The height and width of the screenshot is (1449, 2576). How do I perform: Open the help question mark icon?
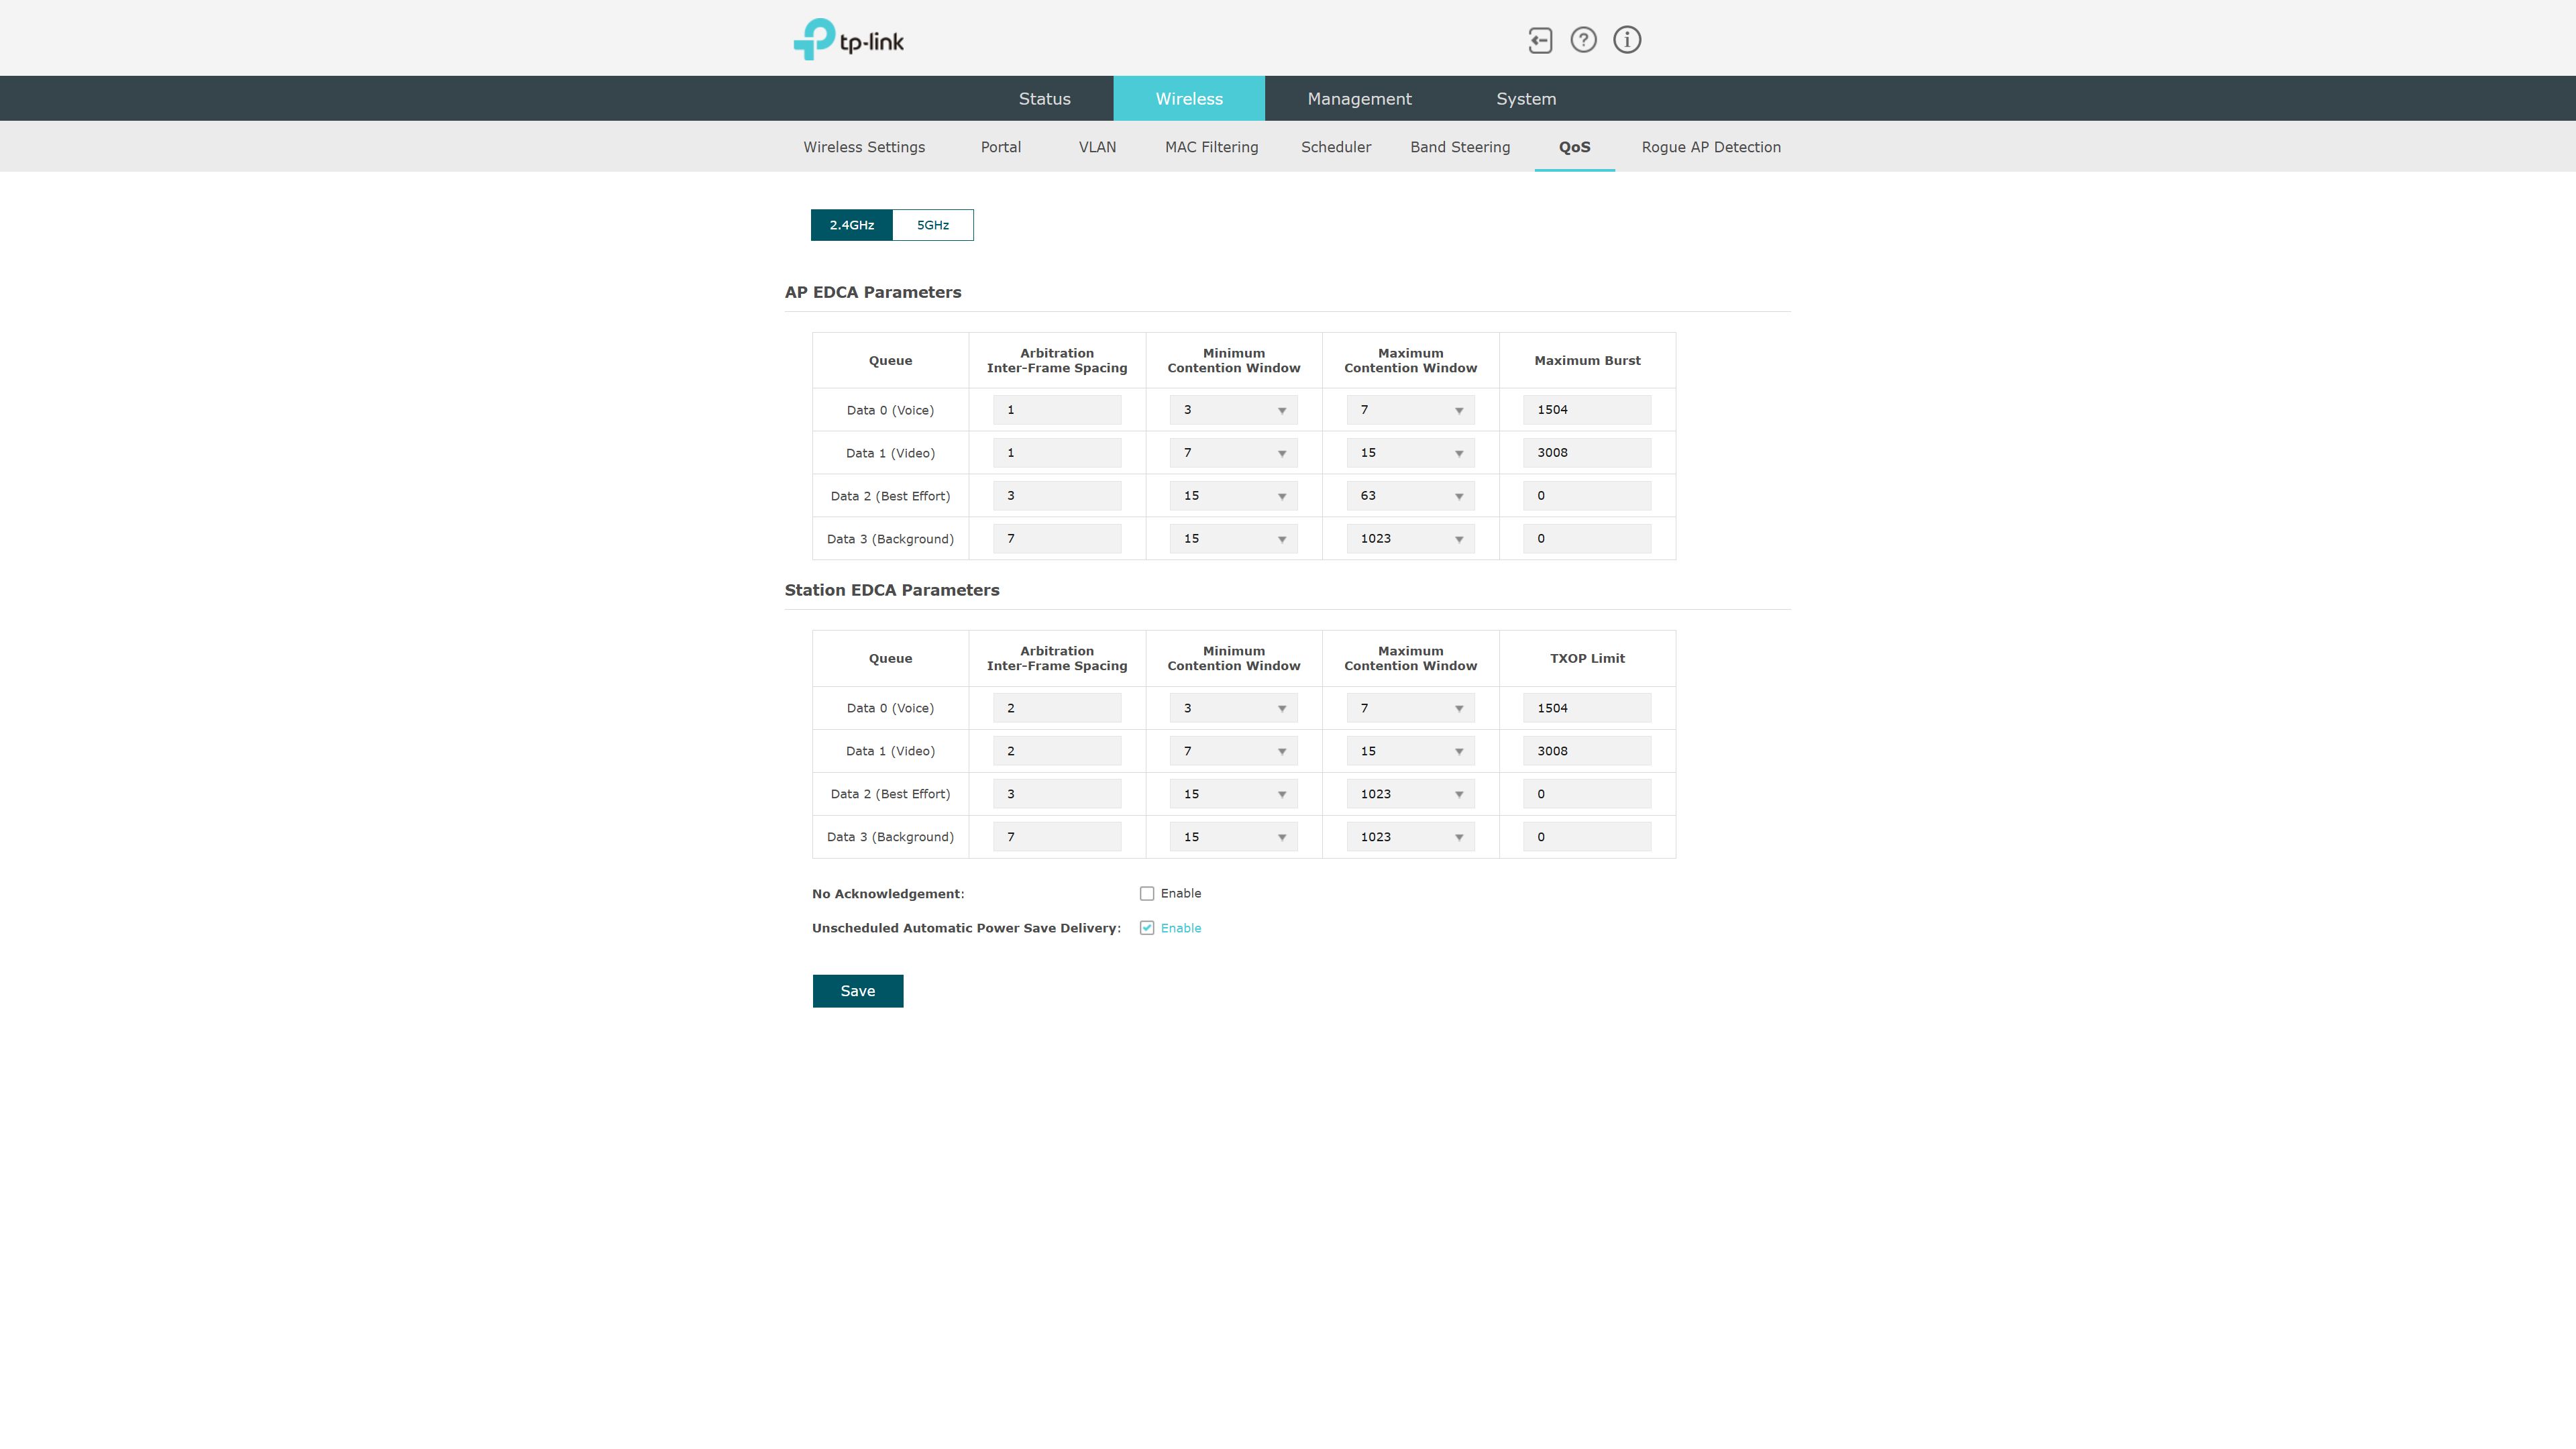coord(1583,40)
